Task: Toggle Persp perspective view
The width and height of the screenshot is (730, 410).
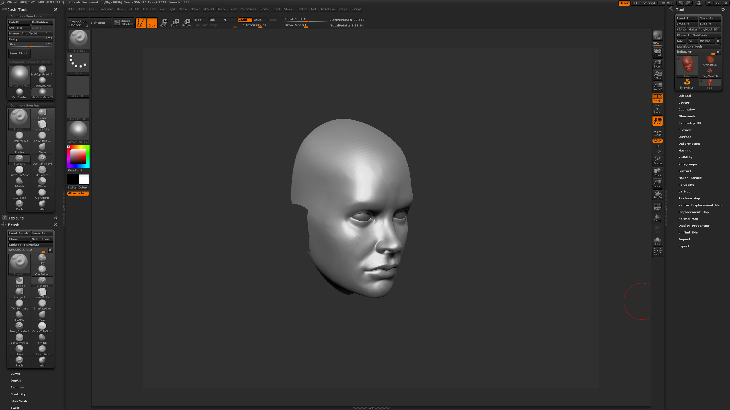Action: (657, 98)
